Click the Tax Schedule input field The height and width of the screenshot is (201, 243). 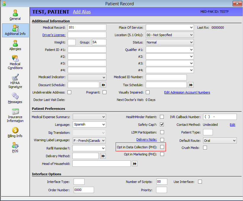(x=166, y=85)
